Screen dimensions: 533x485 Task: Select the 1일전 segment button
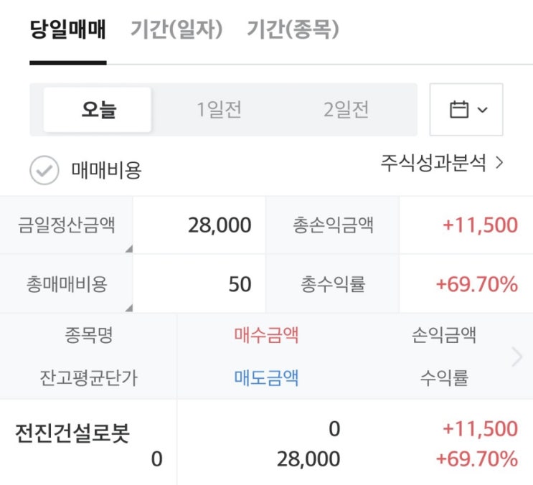220,110
